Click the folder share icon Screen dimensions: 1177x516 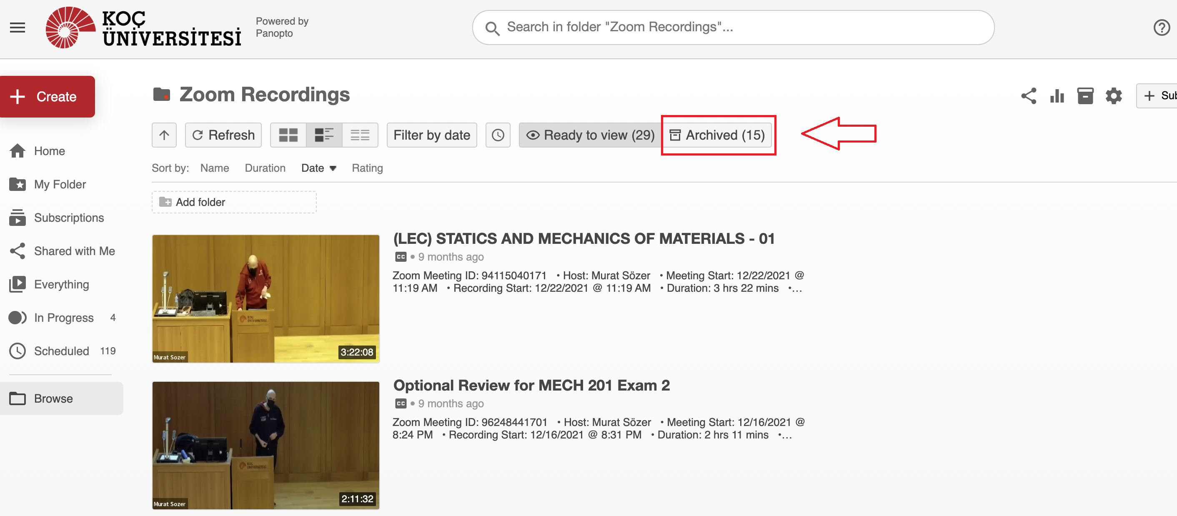1029,96
